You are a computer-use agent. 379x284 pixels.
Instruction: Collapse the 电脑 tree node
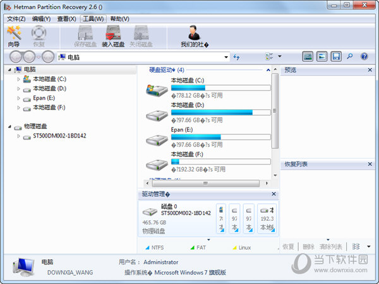click(x=9, y=70)
